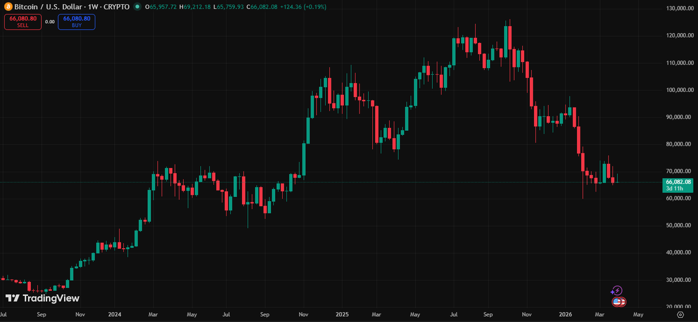The height and width of the screenshot is (322, 698).
Task: Click the high value H69,212.18
Action: [x=195, y=7]
